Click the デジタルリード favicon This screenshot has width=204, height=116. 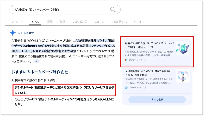point(126,60)
